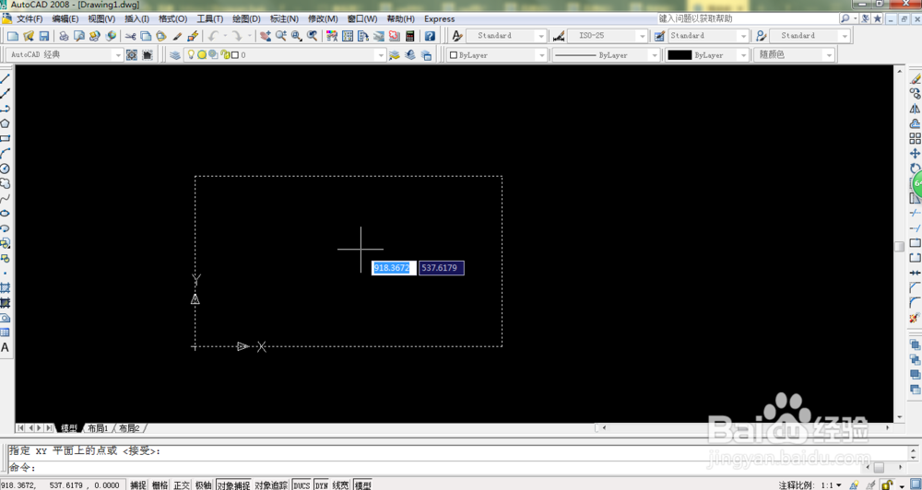Screen dimensions: 922x490
Task: Open the ByLayer lineweight dropdown
Action: [x=744, y=54]
